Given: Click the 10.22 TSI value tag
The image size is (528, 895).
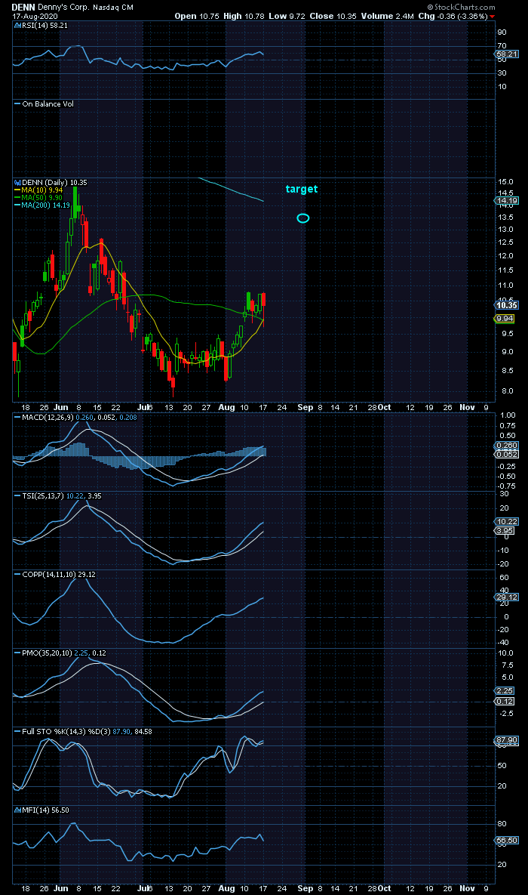Looking at the screenshot, I should (x=508, y=522).
